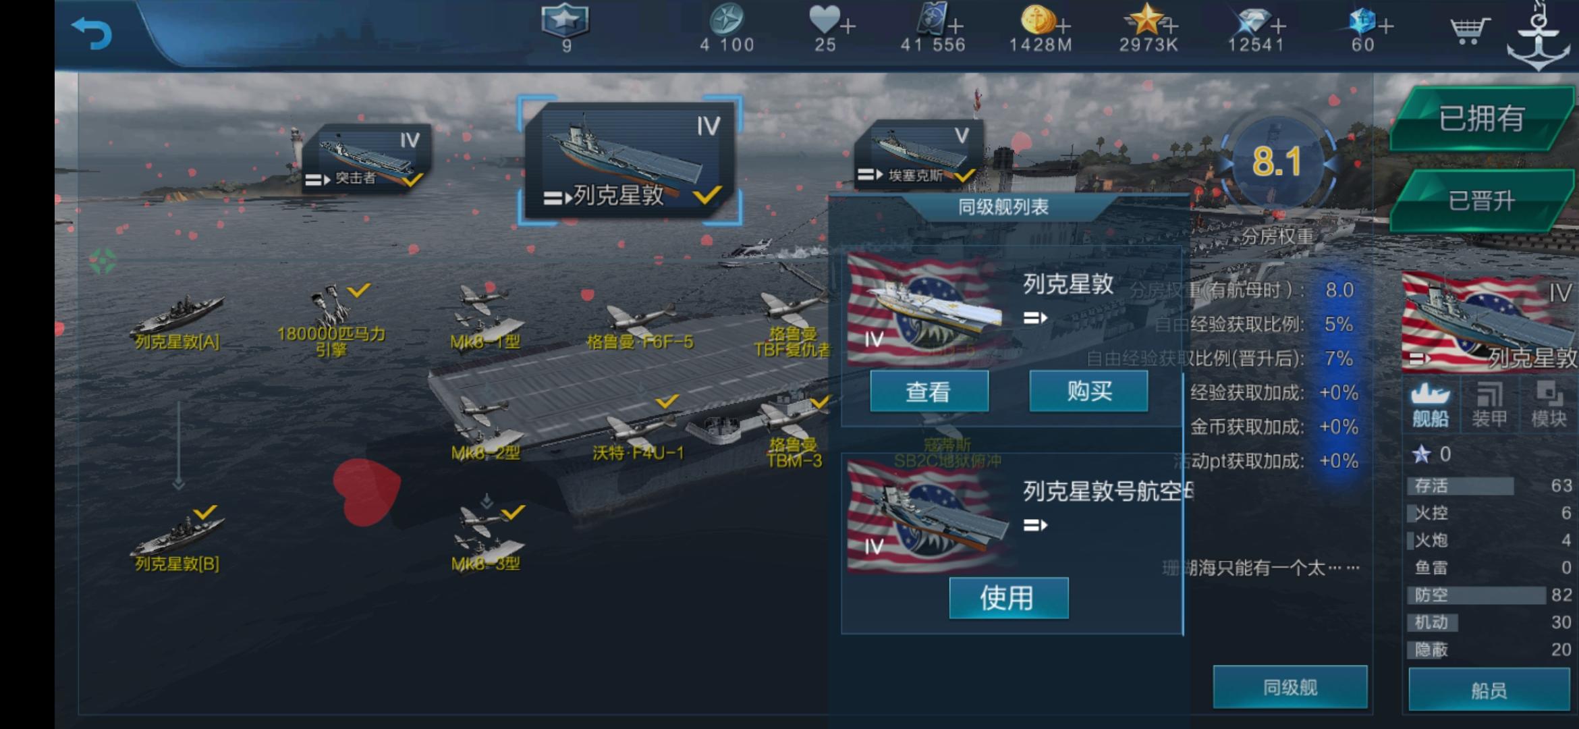Tap the diamond gems icon
Image resolution: width=1579 pixels, height=729 pixels.
(1251, 21)
